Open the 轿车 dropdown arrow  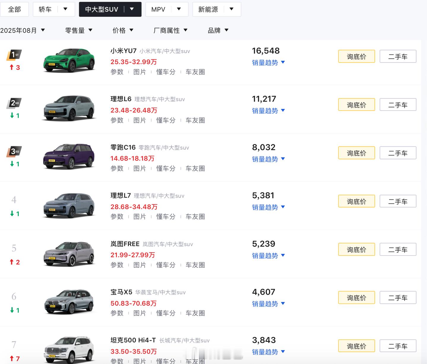coord(65,9)
